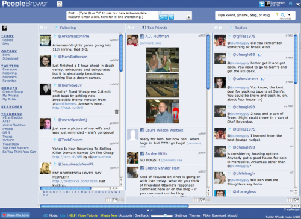Image resolution: width=301 pixels, height=219 pixels.
Task: Pause the Top Friends stack
Action: [x=133, y=28]
